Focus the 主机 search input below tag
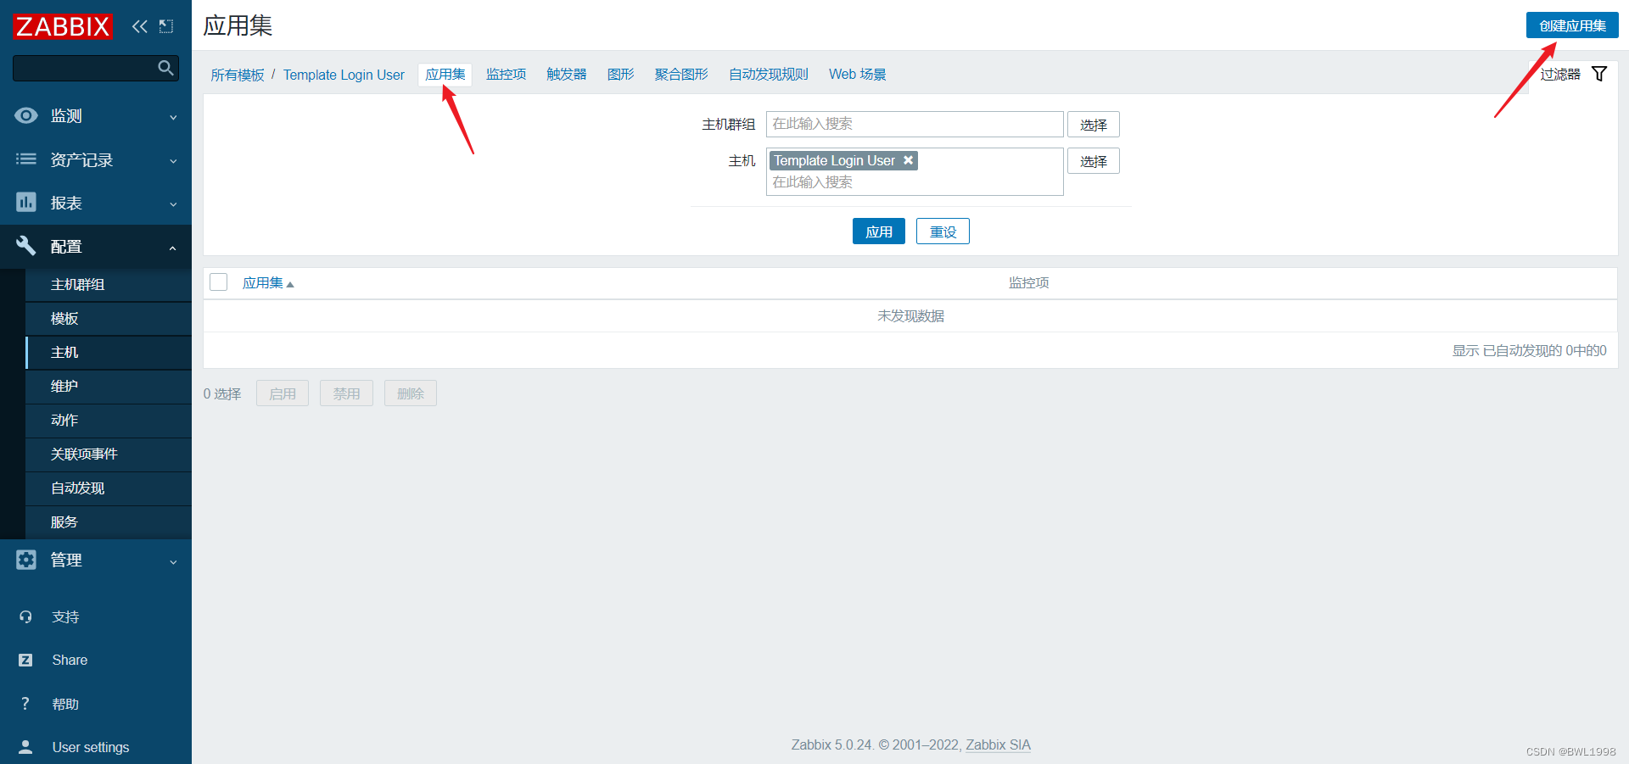 pyautogui.click(x=915, y=182)
